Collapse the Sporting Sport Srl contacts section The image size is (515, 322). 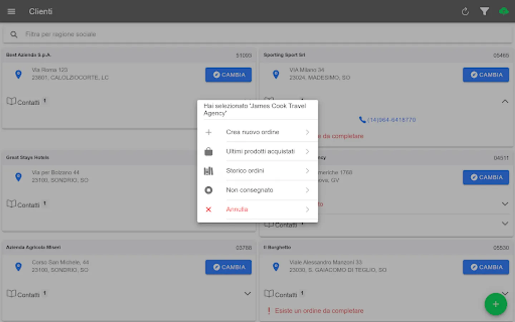(505, 102)
